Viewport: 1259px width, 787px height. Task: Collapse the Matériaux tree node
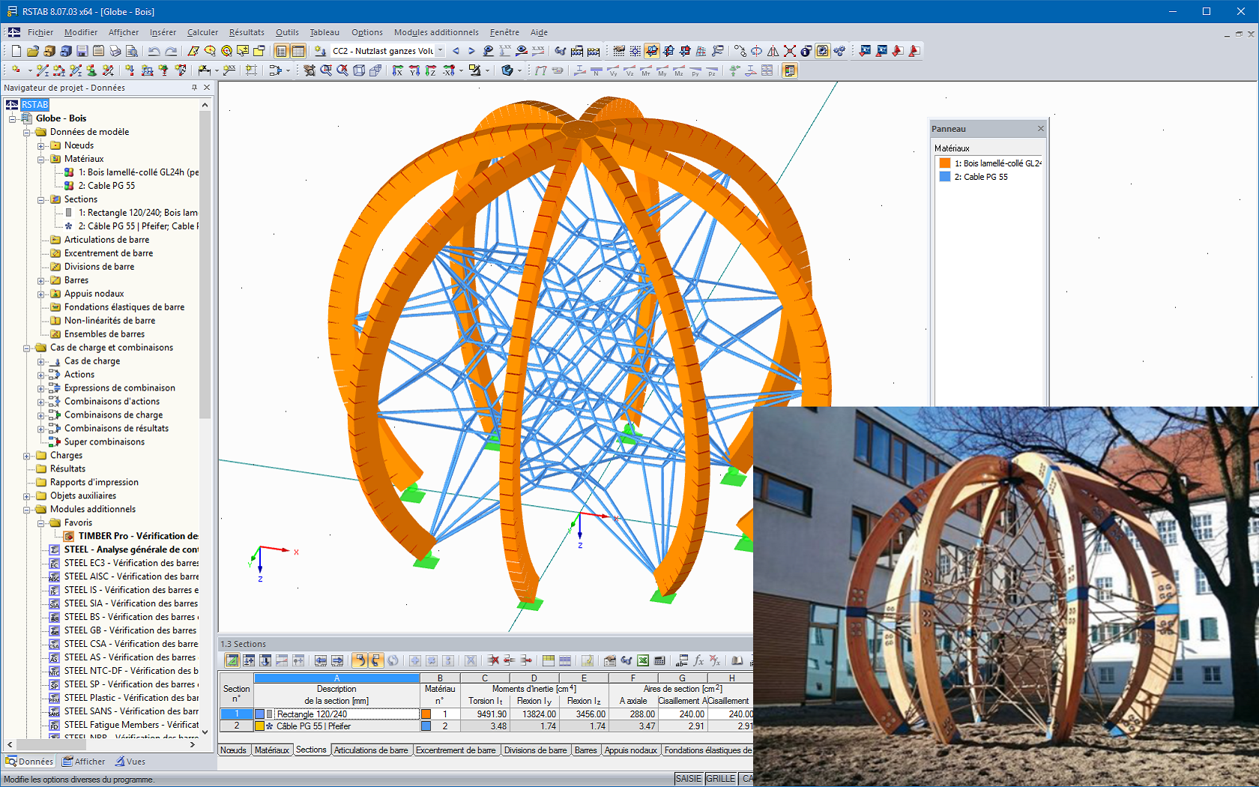click(x=41, y=159)
